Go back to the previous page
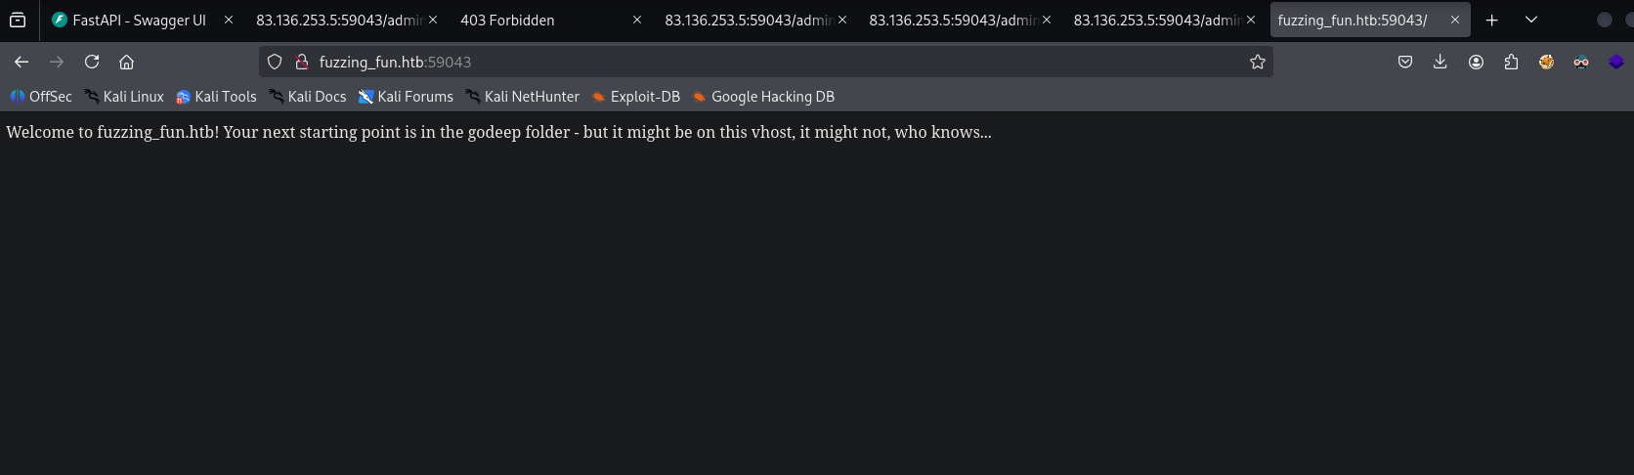Viewport: 1634px width, 475px height. [21, 62]
